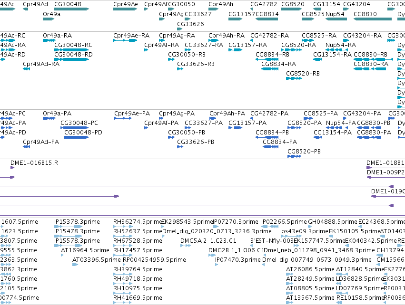The height and width of the screenshot is (305, 405).
Task: Click the CG8520 gene label
Action: click(293, 4)
